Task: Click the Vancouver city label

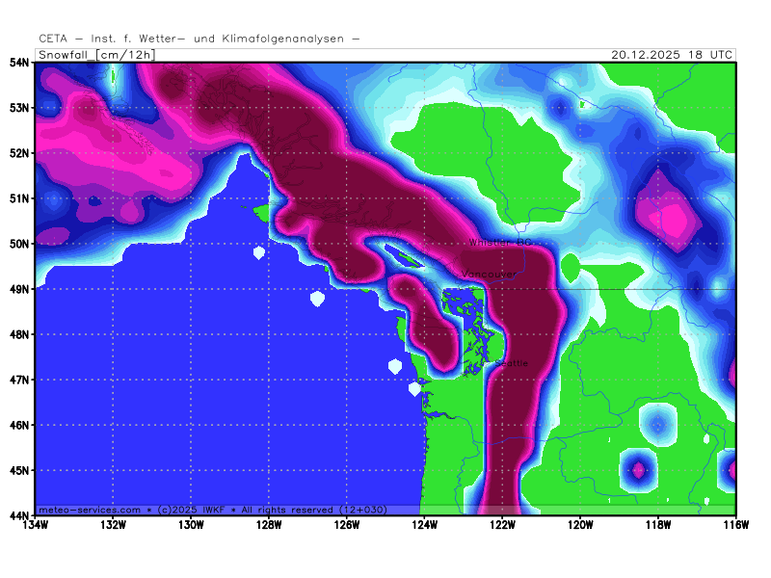Action: tap(488, 276)
